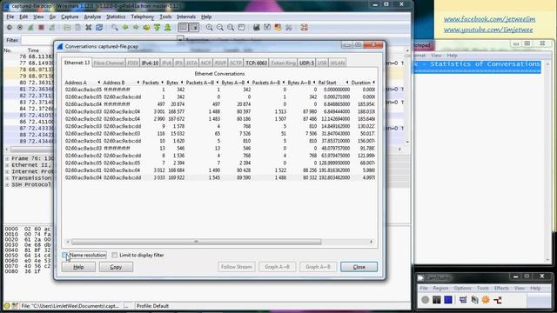Edit display filters toolbar icon
This screenshot has width=557, height=313.
pos(267,27)
